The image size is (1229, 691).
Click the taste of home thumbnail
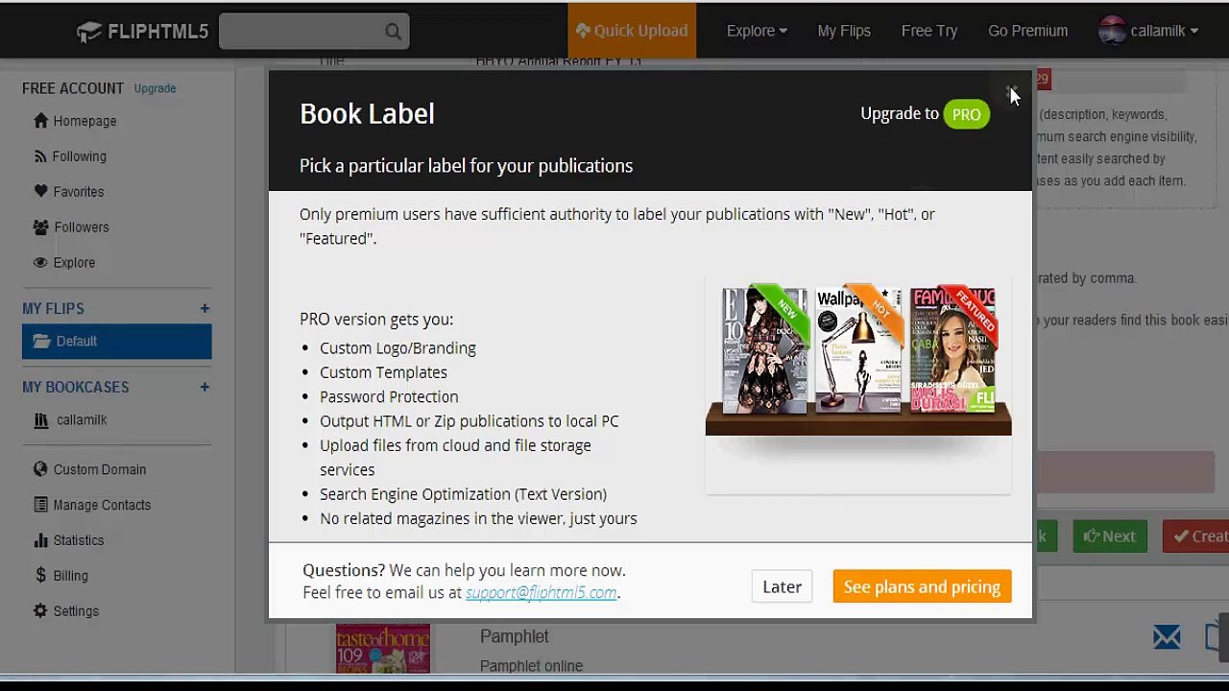(383, 649)
